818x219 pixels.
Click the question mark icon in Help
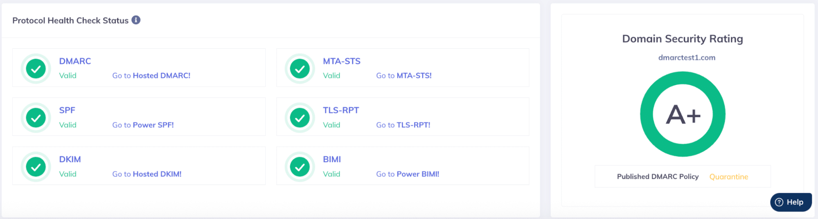pyautogui.click(x=779, y=202)
